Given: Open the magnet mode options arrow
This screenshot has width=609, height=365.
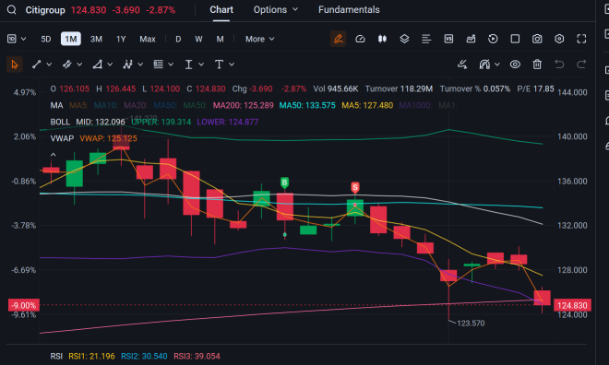Looking at the screenshot, I should coord(497,65).
